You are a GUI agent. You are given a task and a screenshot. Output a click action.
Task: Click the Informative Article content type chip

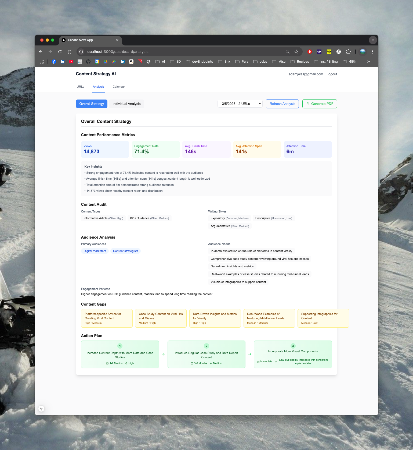[x=103, y=218]
